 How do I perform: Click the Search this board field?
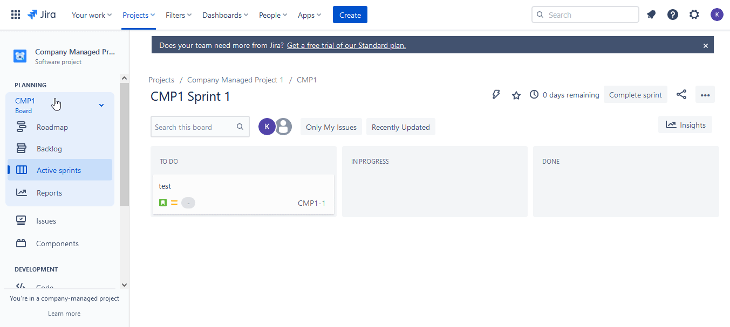tap(200, 127)
